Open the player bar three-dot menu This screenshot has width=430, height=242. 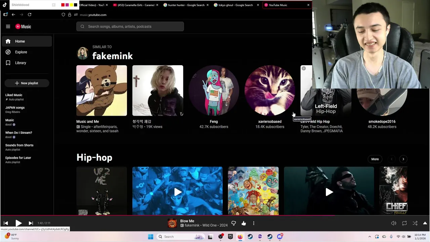[x=254, y=223]
